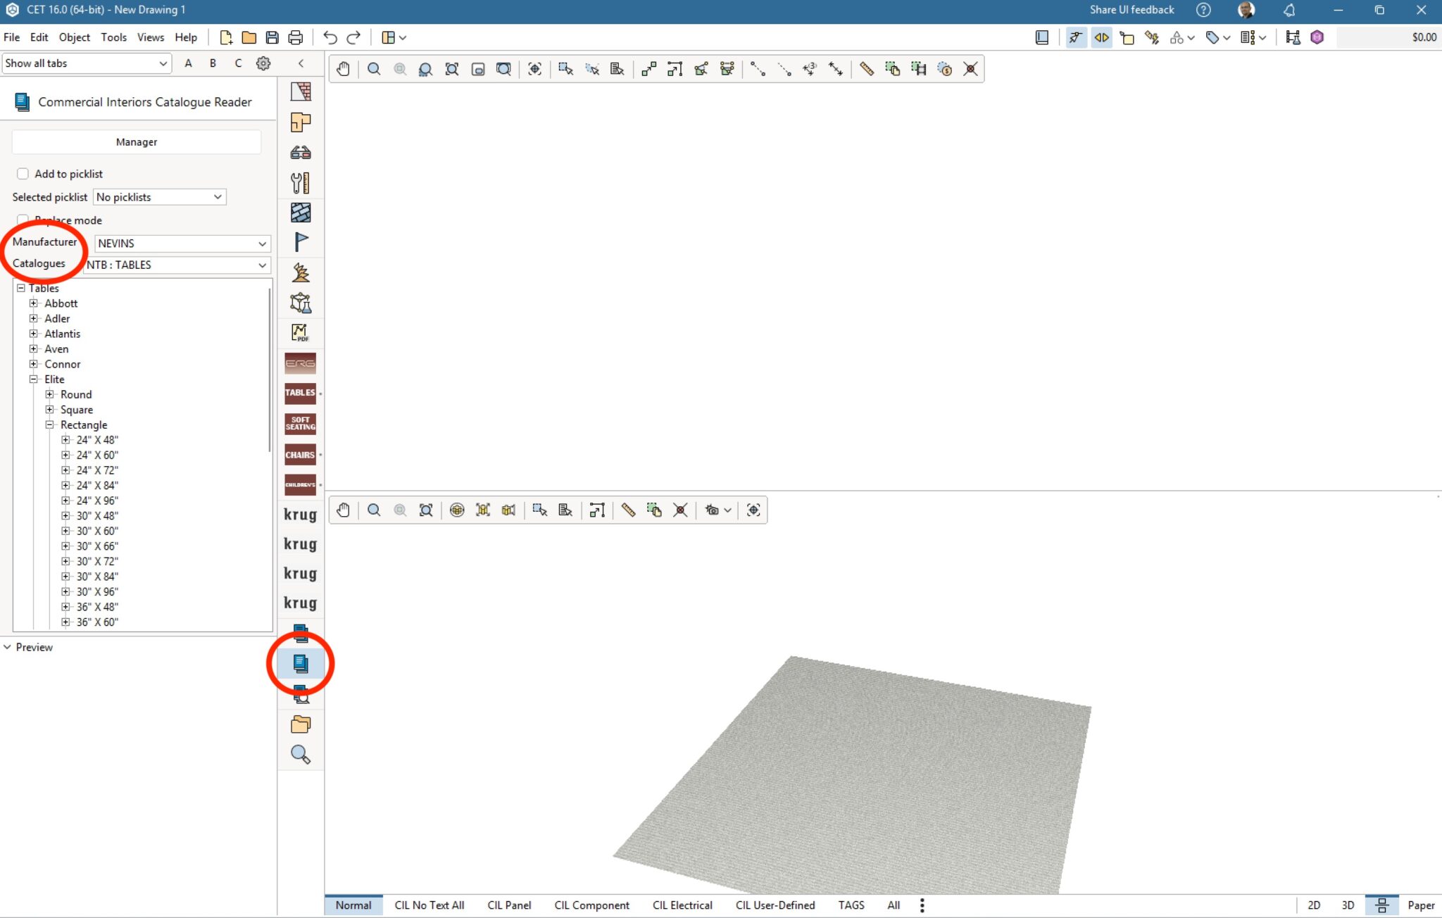Select tab group A
Image resolution: width=1442 pixels, height=918 pixels.
tap(188, 63)
